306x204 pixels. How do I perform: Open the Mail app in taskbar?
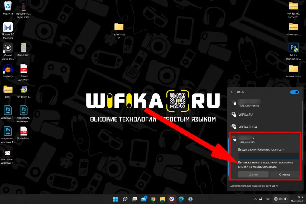click(x=144, y=199)
